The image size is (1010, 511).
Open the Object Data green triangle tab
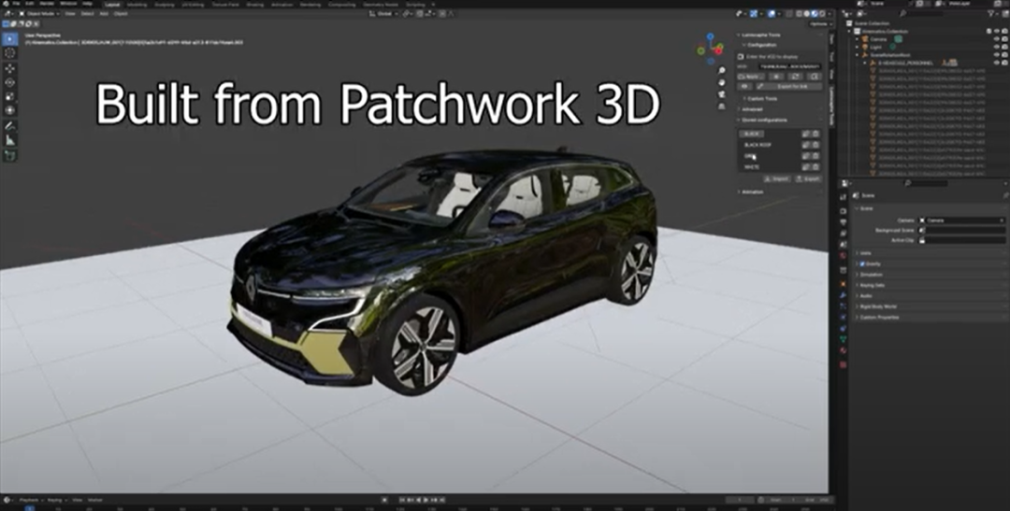[x=844, y=339]
